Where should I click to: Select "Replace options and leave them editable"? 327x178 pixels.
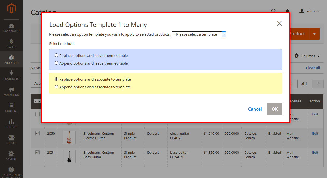(x=56, y=55)
